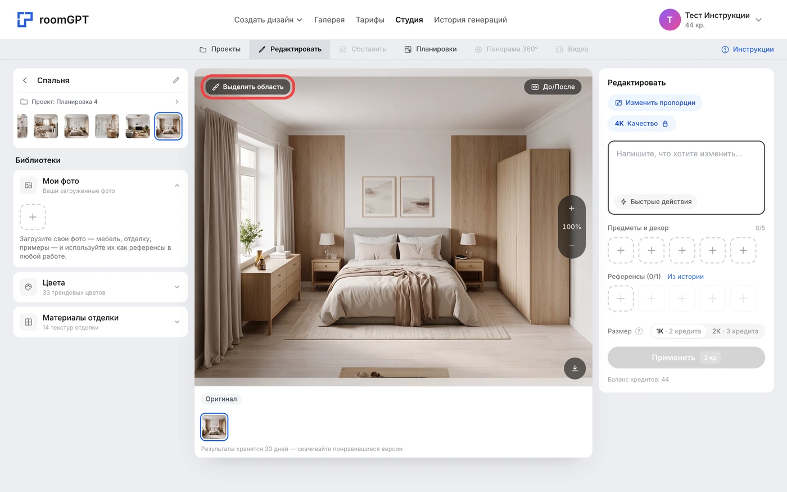Click the Цвета palette icon

click(29, 287)
